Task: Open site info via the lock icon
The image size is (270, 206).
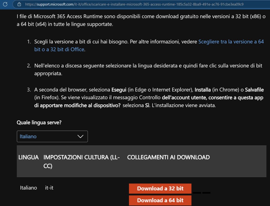Action: pyautogui.click(x=19, y=4)
